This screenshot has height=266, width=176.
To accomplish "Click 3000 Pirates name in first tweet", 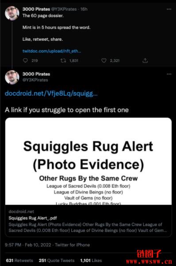I will tap(36, 9).
